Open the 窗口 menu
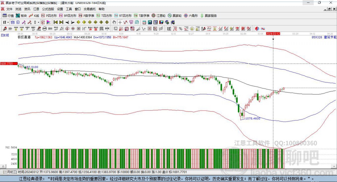337x182 pixels. click(x=78, y=9)
